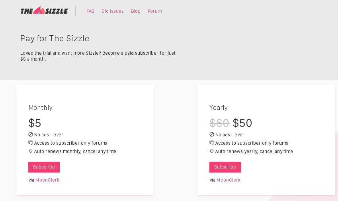338x201 pixels.
Task: Click the Yearly plan heading
Action: tap(218, 107)
